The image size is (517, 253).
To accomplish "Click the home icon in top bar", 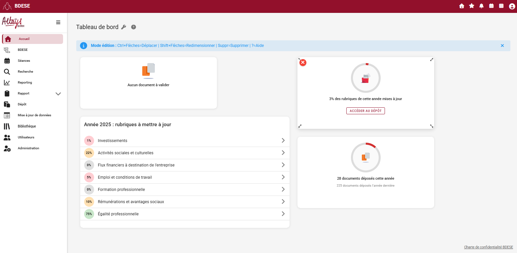I will pos(462,6).
